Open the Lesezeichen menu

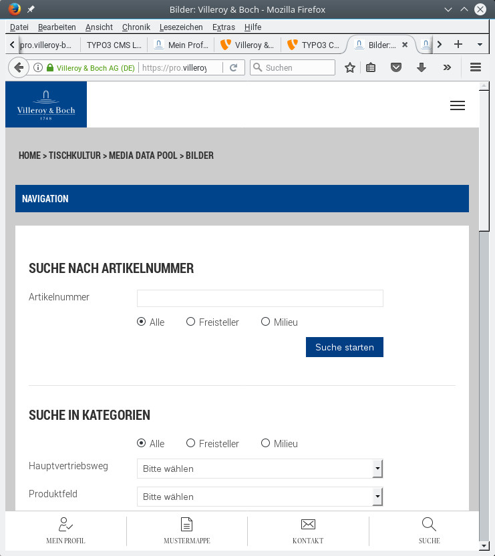(x=181, y=27)
